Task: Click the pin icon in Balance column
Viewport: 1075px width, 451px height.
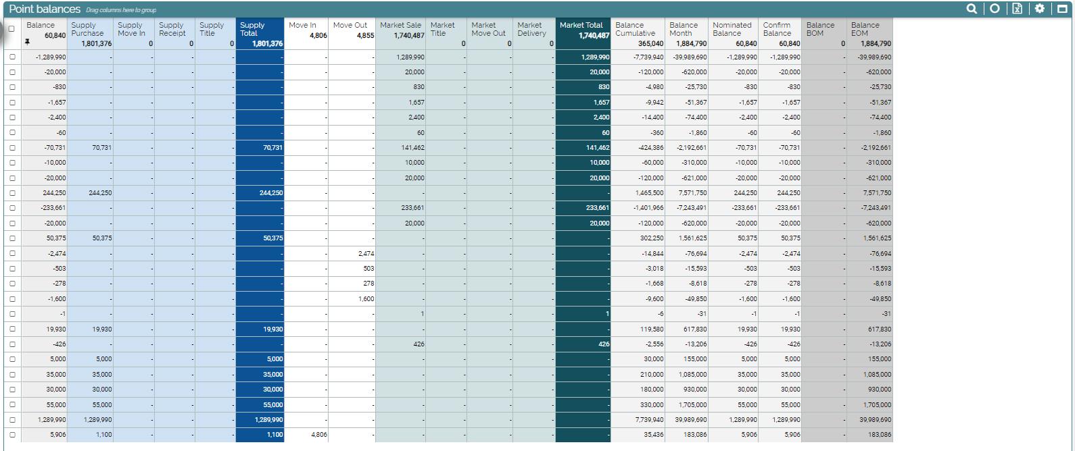Action: tap(28, 43)
